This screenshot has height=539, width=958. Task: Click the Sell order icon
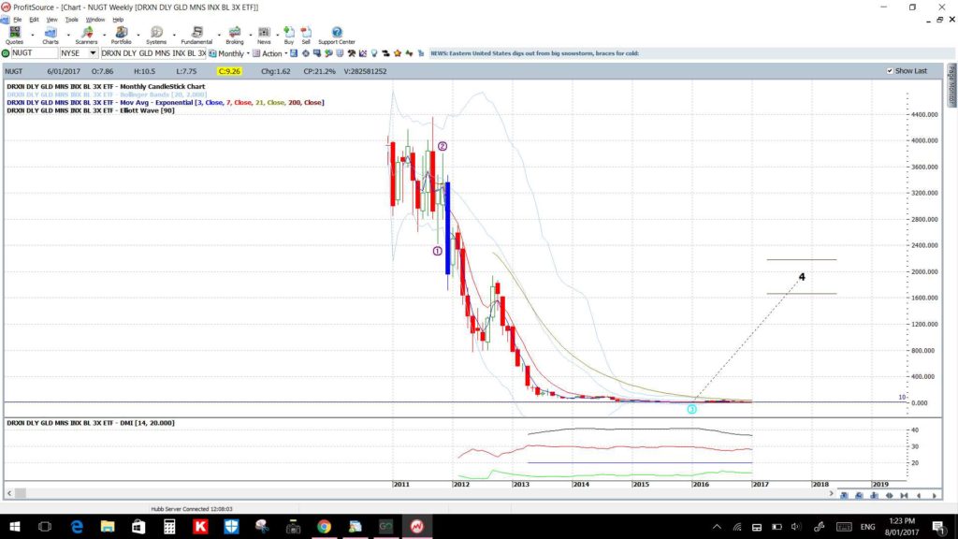(x=306, y=36)
